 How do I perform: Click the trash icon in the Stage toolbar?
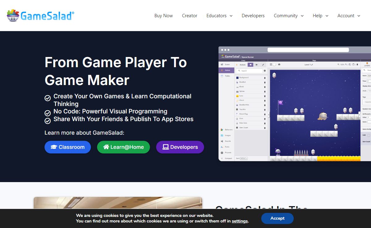click(x=358, y=65)
